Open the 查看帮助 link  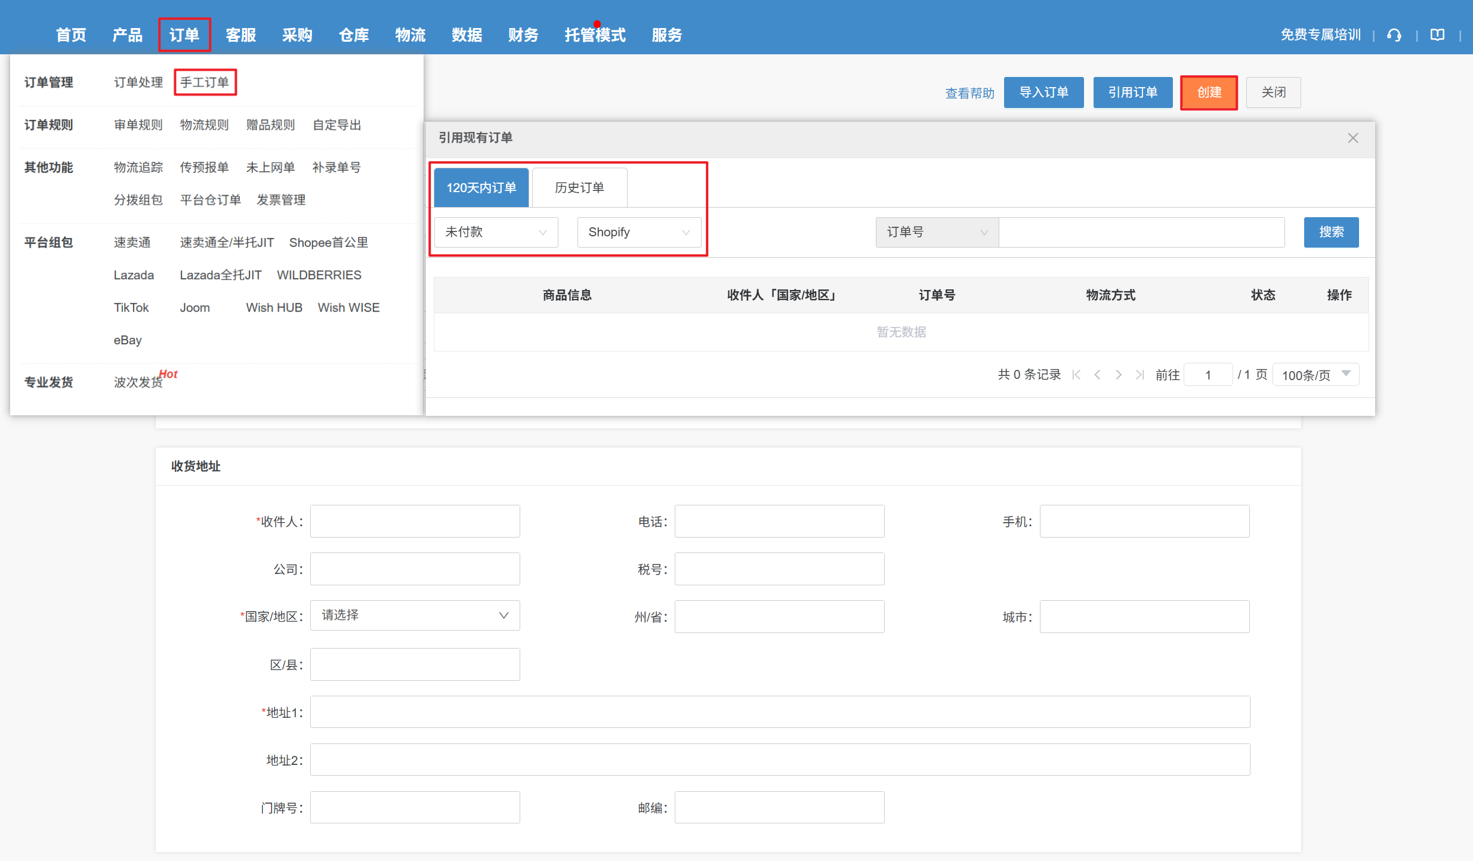click(x=969, y=93)
